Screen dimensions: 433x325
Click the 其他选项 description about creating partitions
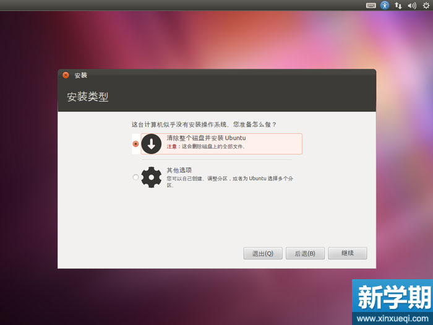pyautogui.click(x=229, y=182)
